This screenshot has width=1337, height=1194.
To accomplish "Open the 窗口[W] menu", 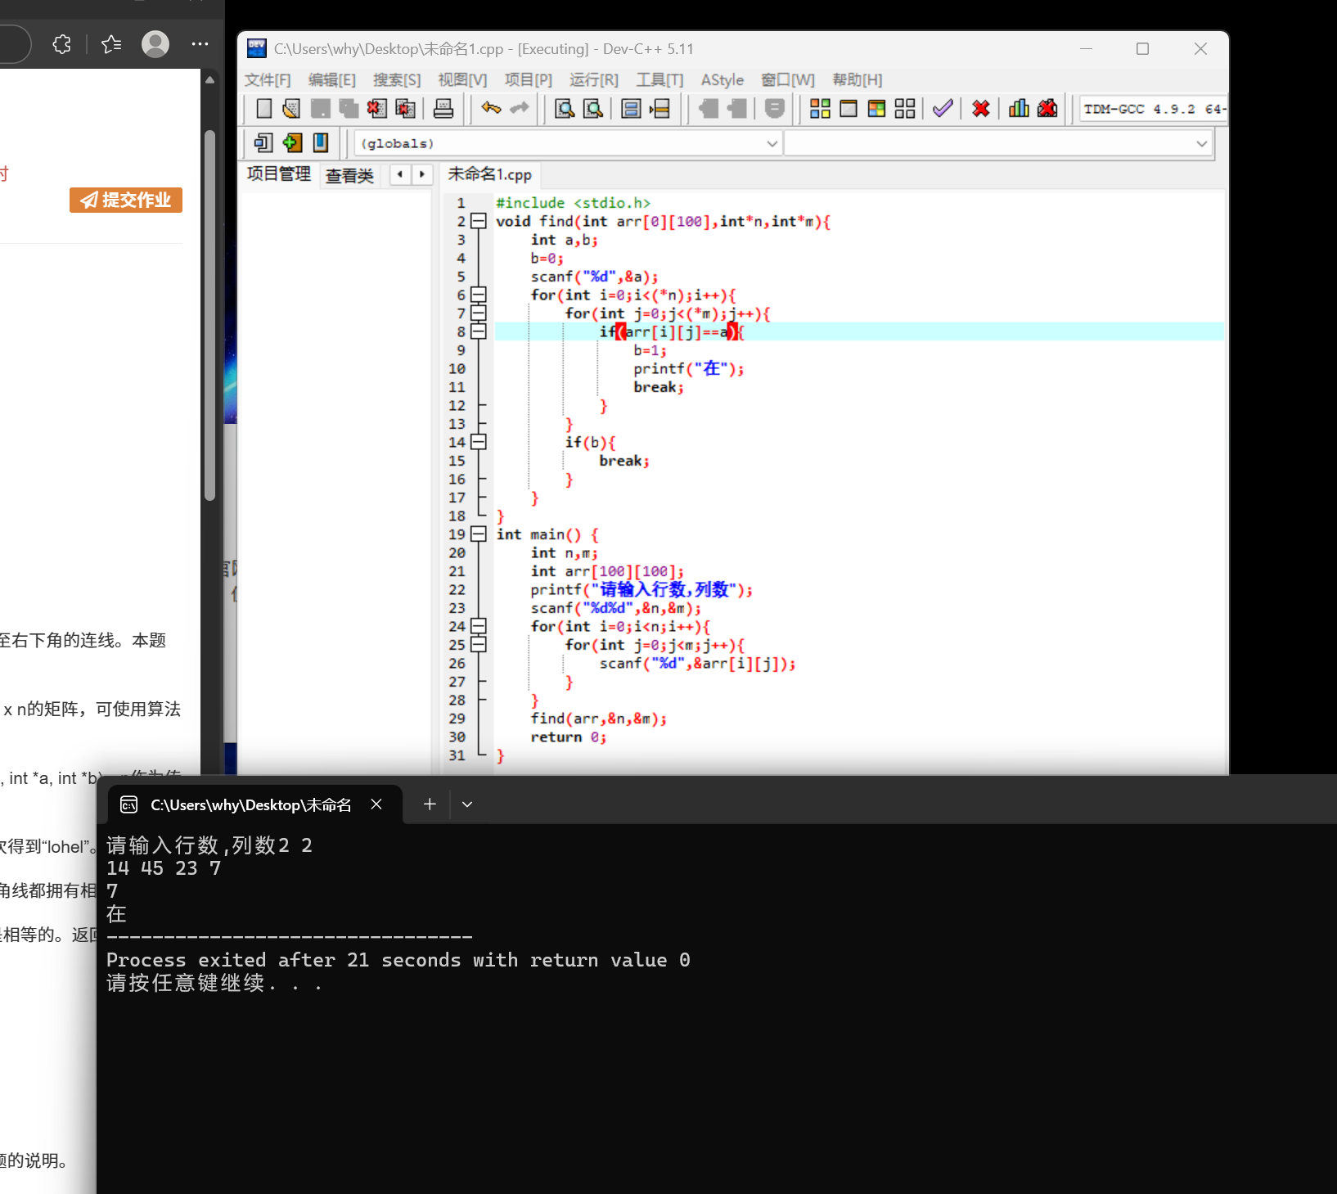I will (788, 79).
